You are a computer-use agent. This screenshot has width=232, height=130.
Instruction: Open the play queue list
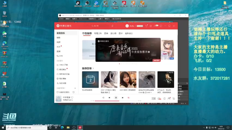pos(174,99)
